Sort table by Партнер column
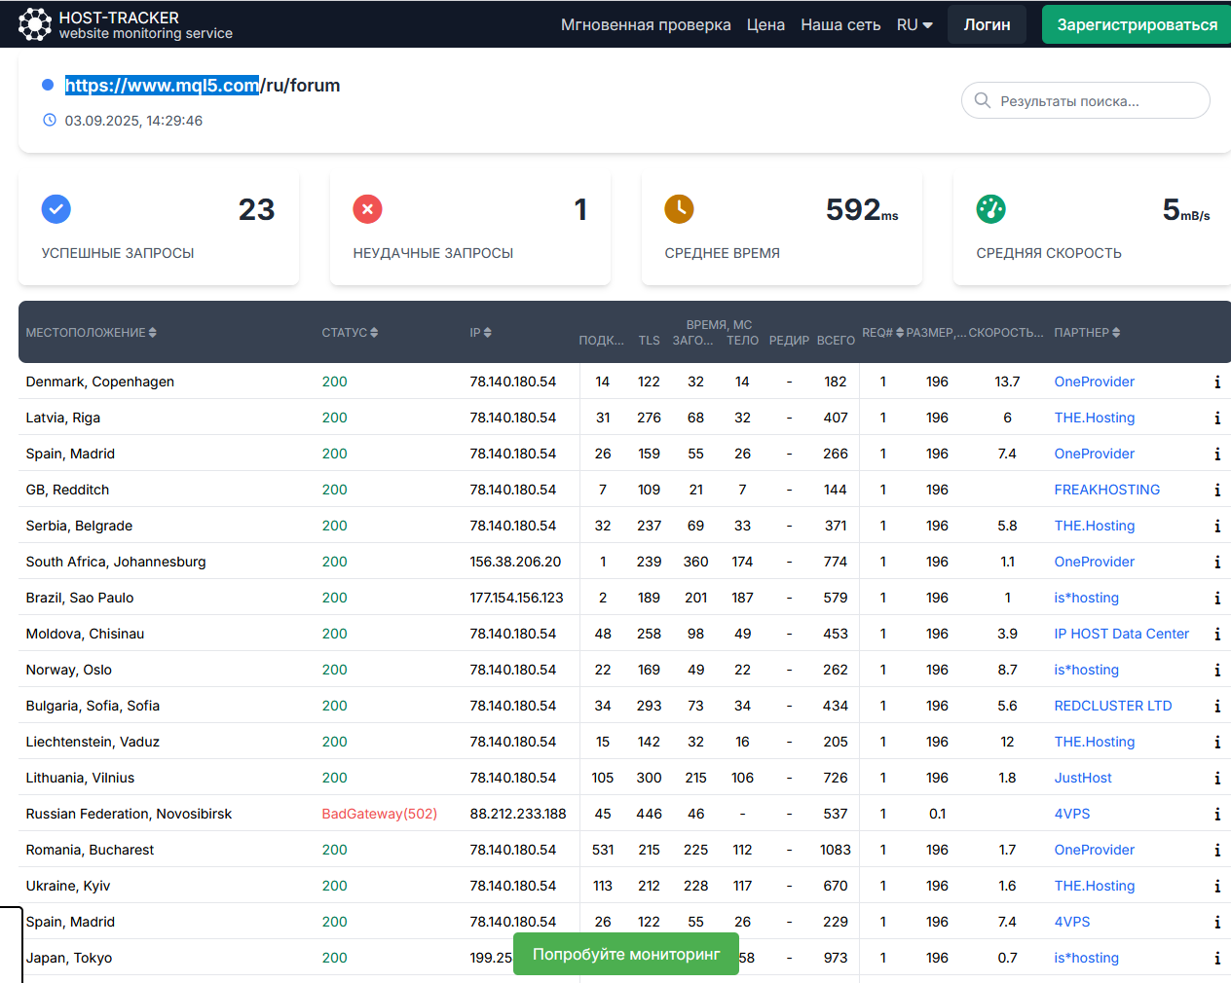Screen dimensions: 1231x983 (x=1087, y=333)
